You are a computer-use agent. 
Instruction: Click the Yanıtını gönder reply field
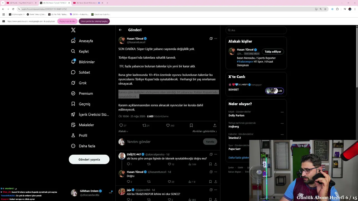click(x=164, y=142)
